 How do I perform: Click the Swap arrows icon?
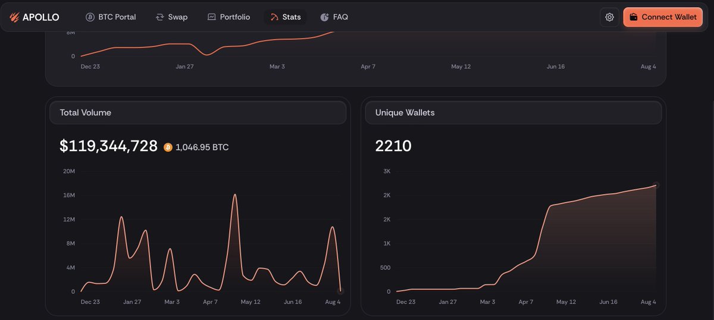pos(159,17)
